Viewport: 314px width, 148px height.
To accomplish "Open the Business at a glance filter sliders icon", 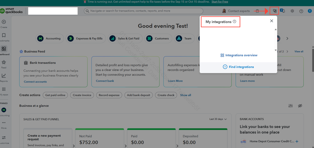I will click(x=290, y=106).
